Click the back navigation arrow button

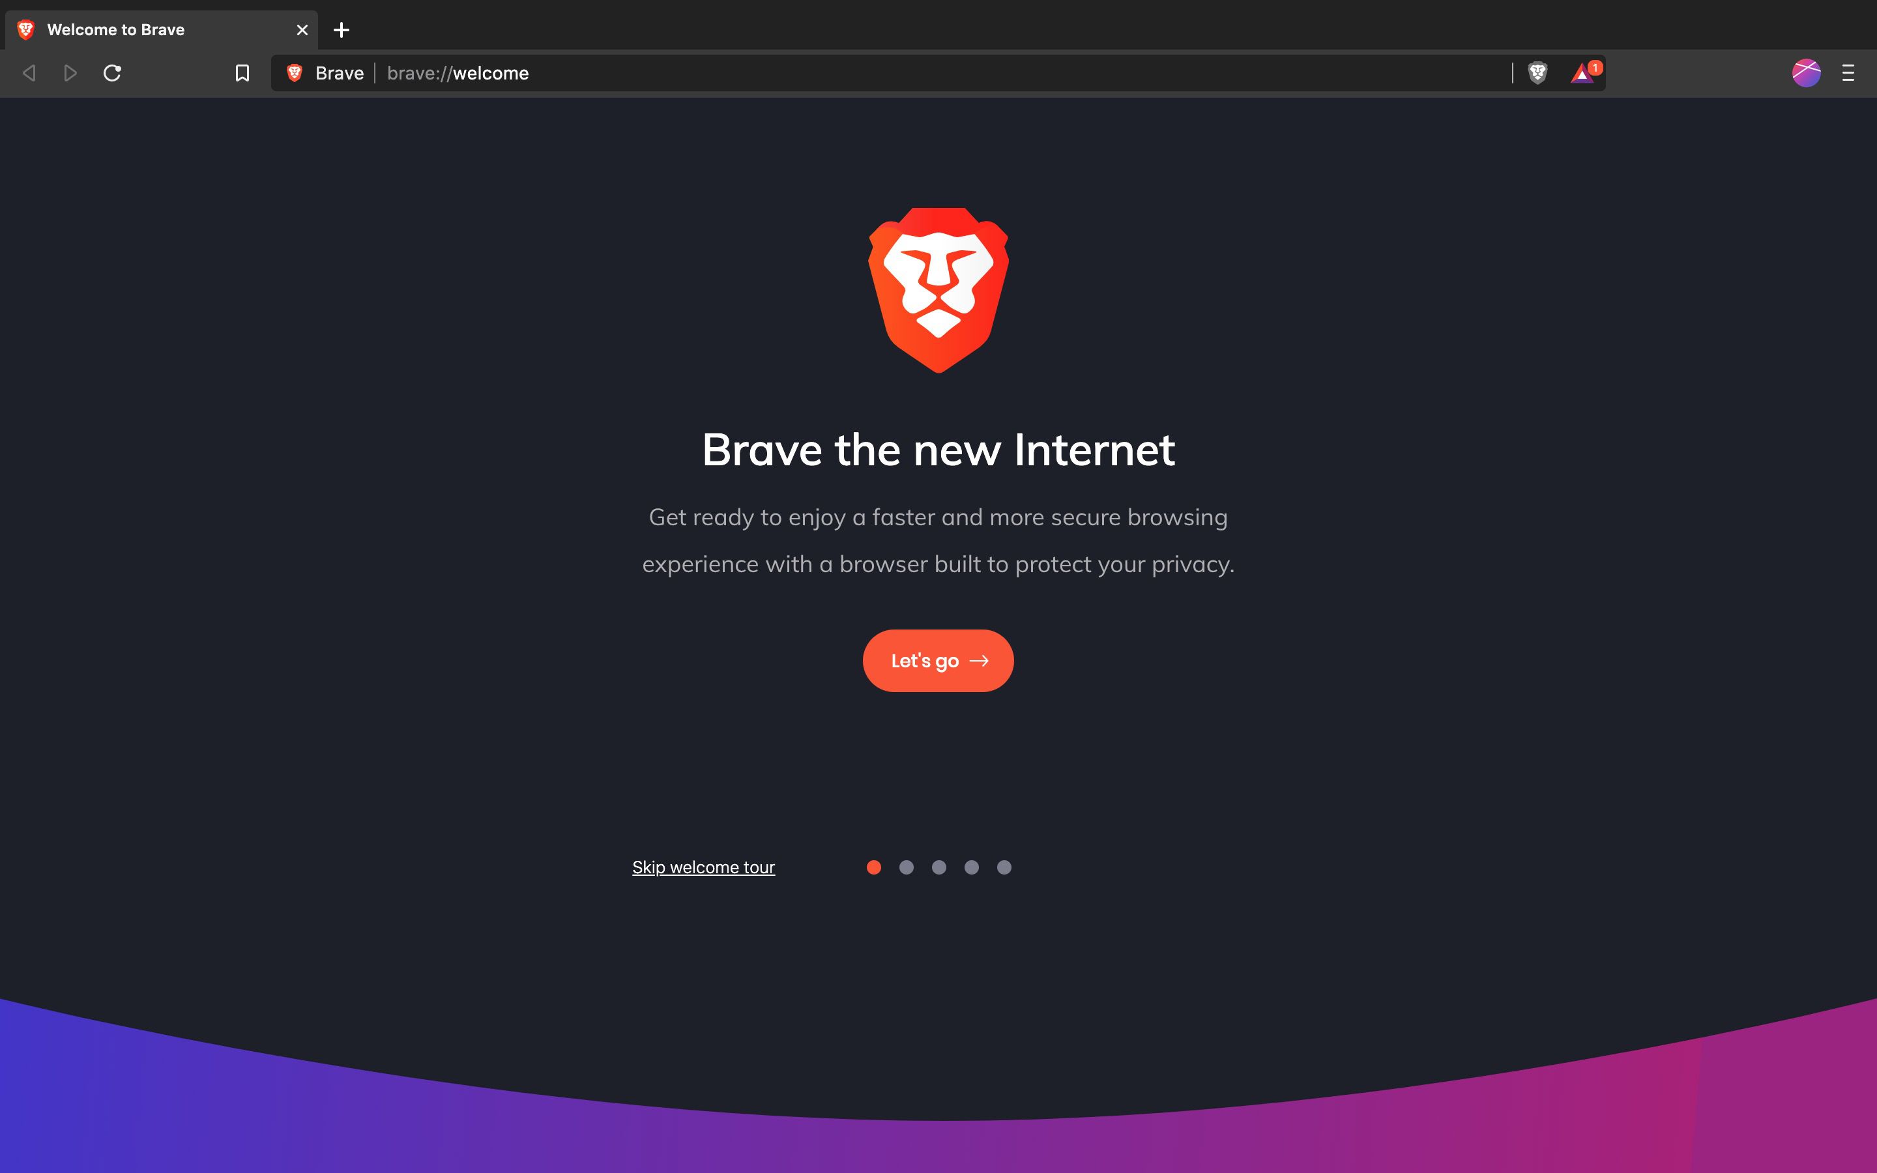[x=29, y=73]
